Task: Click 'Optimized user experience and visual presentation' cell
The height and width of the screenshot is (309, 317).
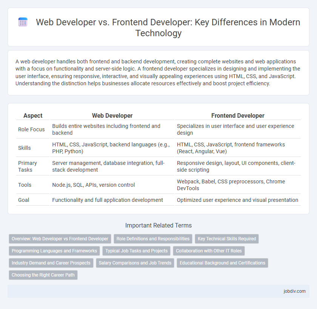Action: pyautogui.click(x=238, y=200)
